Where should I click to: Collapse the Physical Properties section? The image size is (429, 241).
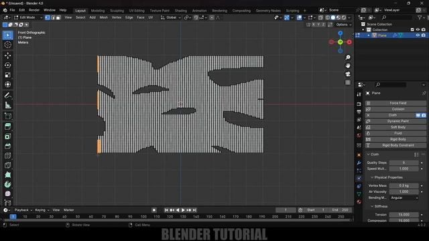coord(372,177)
